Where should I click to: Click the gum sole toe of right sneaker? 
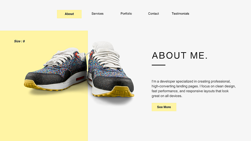[x=122, y=92]
